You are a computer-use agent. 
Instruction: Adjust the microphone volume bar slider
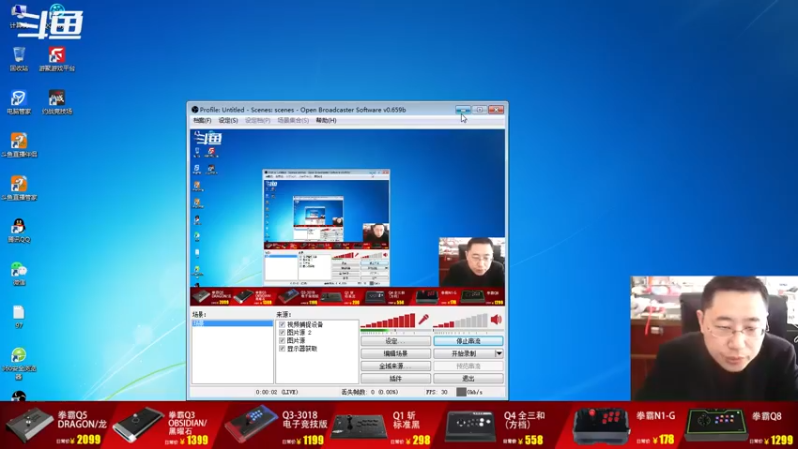click(x=388, y=320)
